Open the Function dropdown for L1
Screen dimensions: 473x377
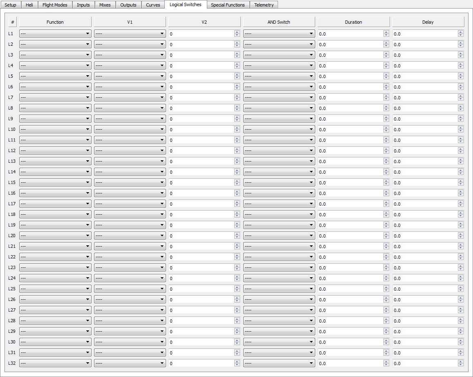click(55, 34)
